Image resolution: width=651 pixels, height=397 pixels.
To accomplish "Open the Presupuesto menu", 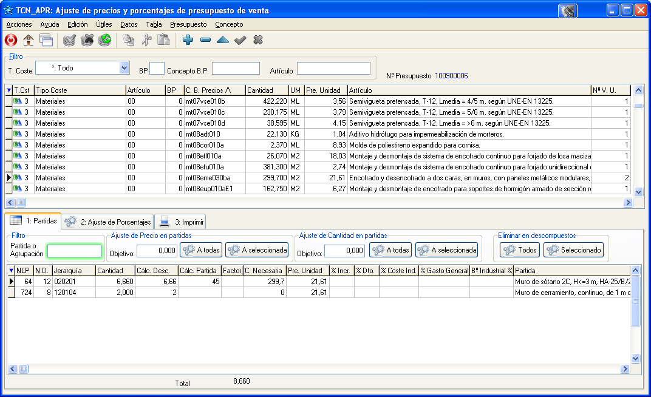I will (188, 24).
